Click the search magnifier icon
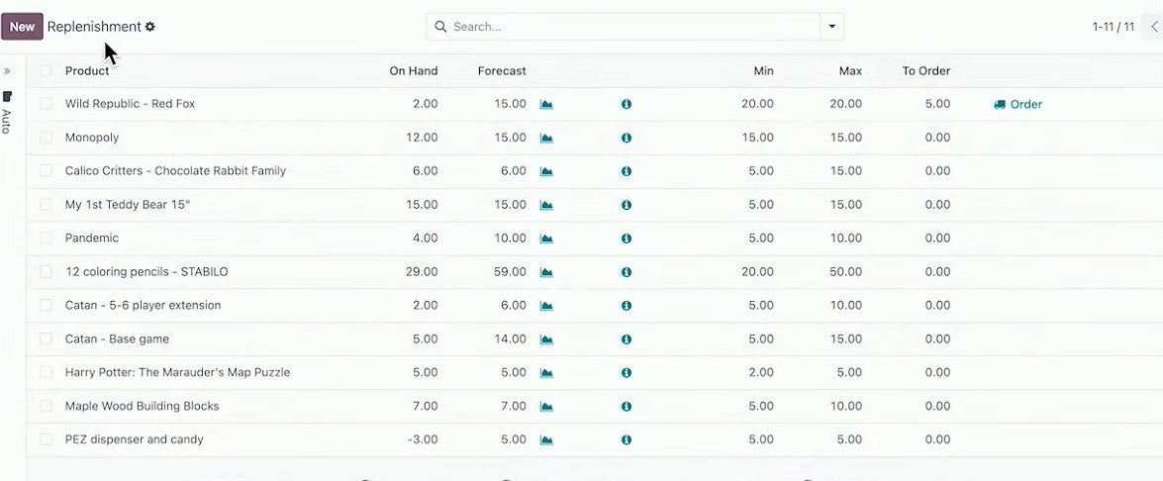The image size is (1163, 481). [x=440, y=27]
